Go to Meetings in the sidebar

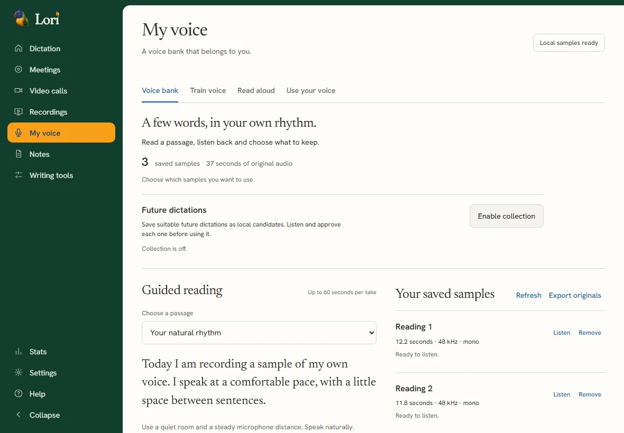tap(61, 70)
